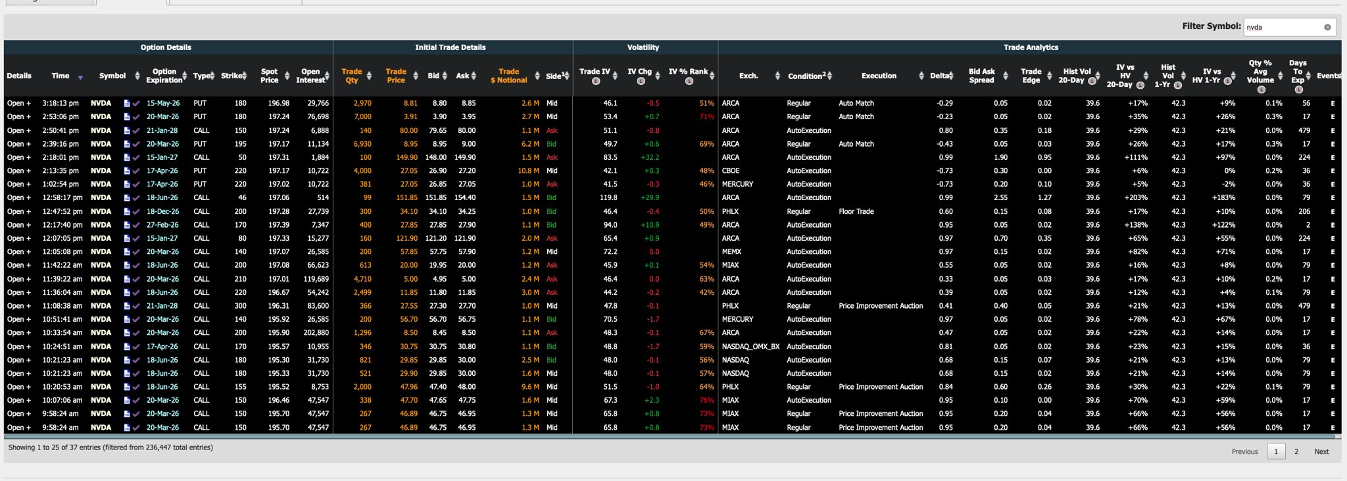Viewport: 1347px width, 481px height.
Task: Click the Next pagination button
Action: [1321, 451]
